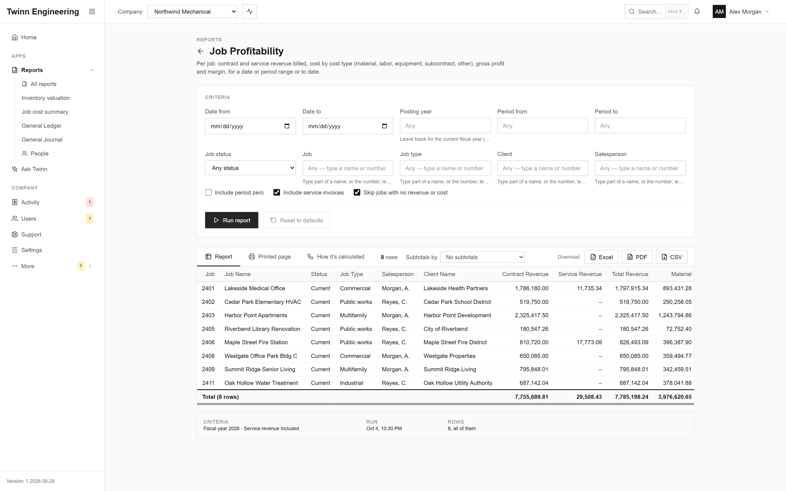Screen dimensions: 786x491
Task: Click the More ellipsis icon
Action: coord(15,266)
